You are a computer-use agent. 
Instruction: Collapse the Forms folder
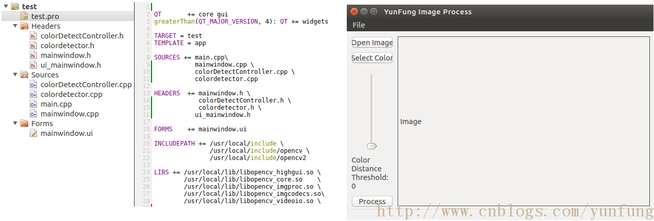[x=15, y=124]
